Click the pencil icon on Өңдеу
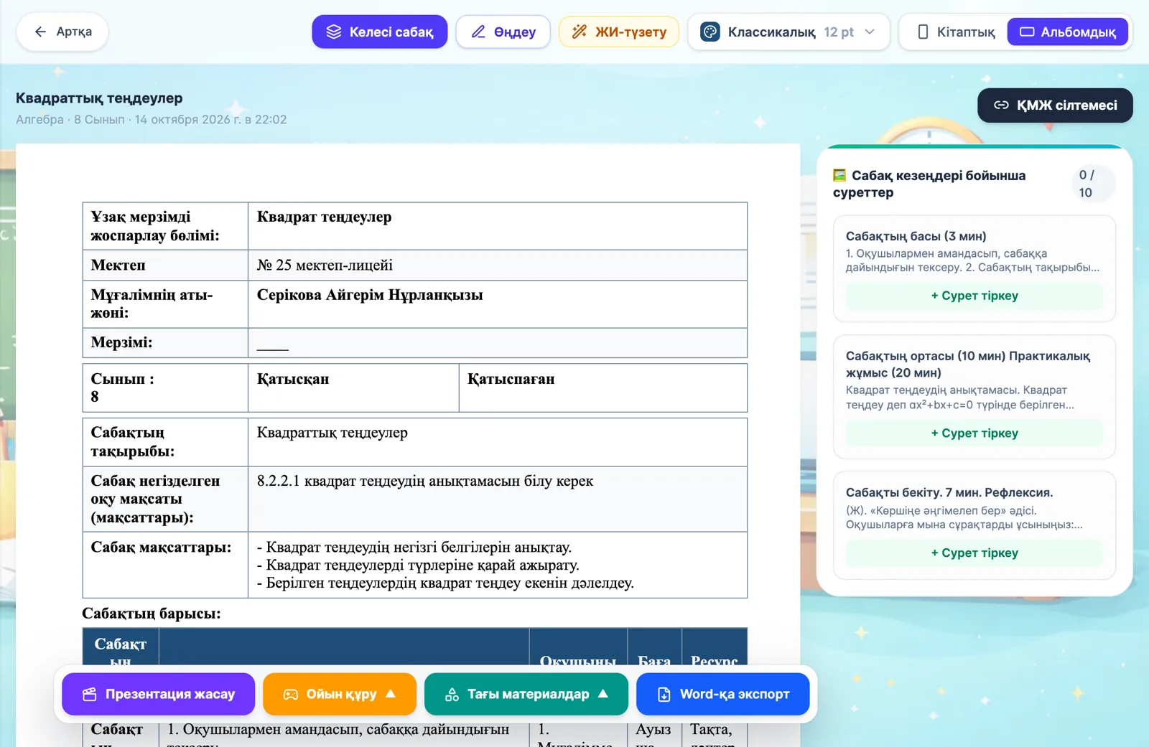 coord(478,32)
